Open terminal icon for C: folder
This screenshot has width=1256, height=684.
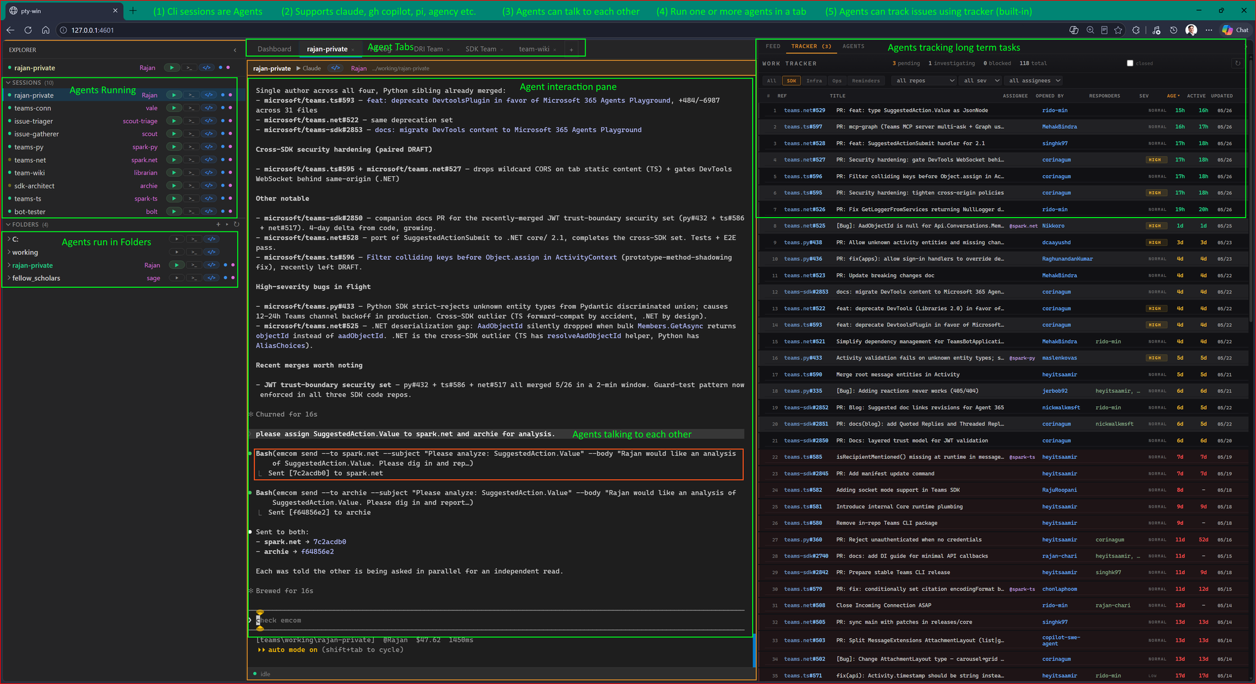[x=194, y=239]
